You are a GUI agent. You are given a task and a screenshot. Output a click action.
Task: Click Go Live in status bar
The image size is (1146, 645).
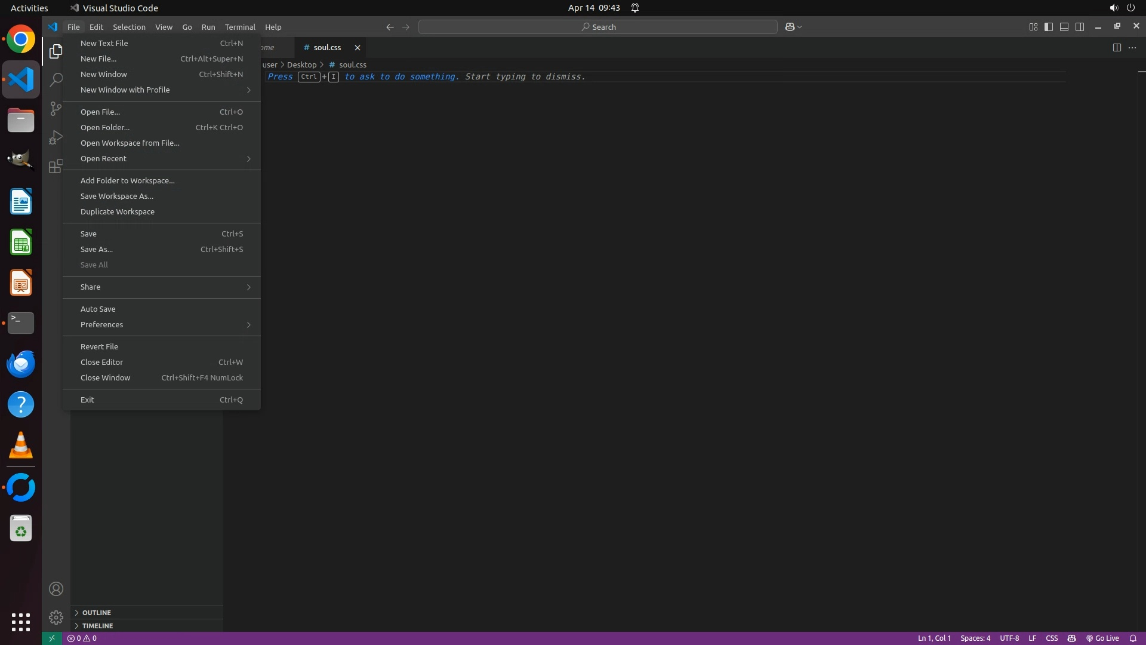click(x=1102, y=638)
